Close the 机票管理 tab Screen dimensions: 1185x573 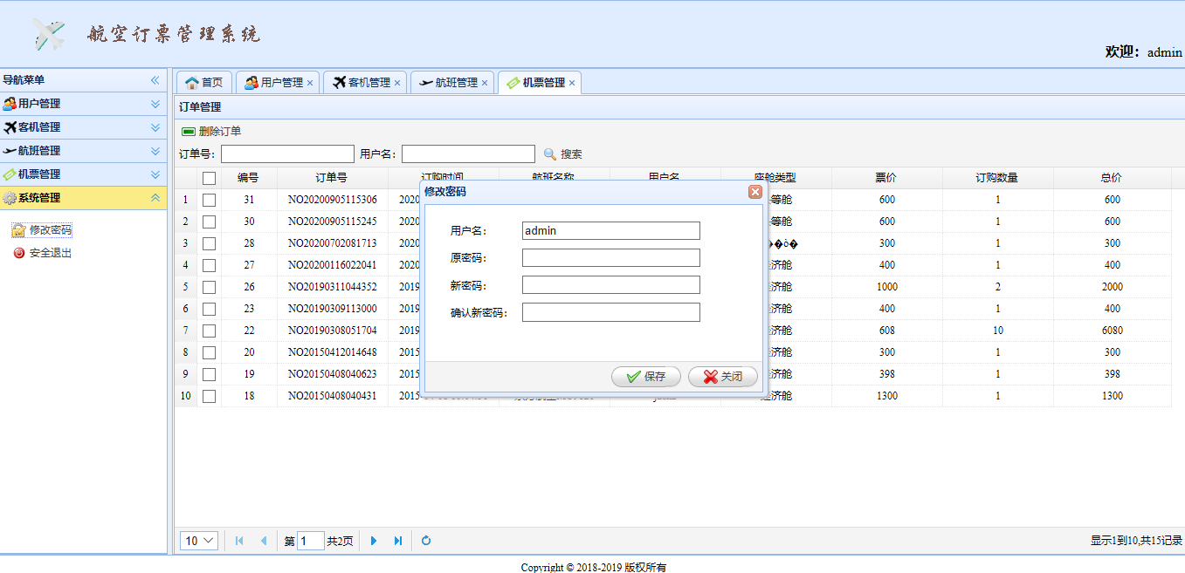click(x=572, y=84)
